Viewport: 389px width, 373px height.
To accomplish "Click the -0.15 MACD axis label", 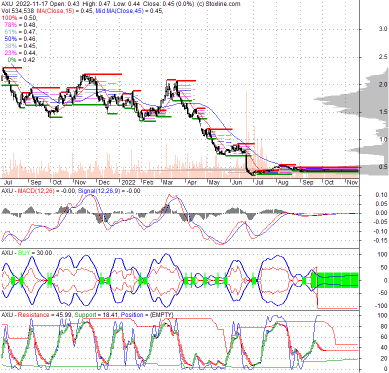I will click(x=380, y=240).
